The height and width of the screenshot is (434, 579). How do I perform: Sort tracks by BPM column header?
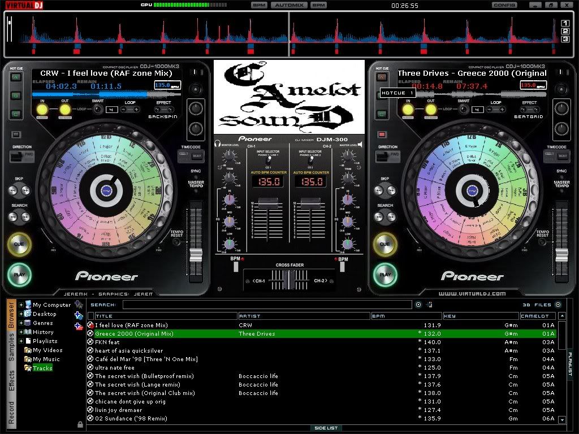tap(406, 316)
